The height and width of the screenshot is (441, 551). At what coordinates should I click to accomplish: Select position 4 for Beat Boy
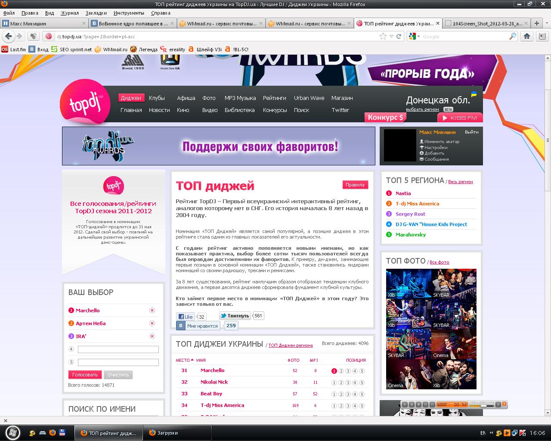355,394
